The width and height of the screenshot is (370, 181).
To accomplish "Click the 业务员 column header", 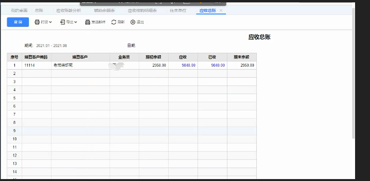I will point(124,57).
